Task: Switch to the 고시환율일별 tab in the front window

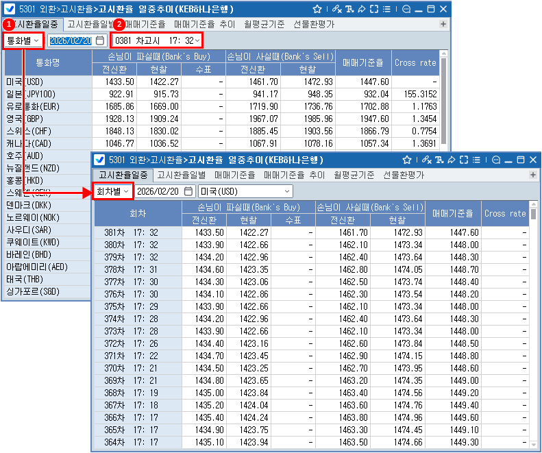Action: point(182,175)
